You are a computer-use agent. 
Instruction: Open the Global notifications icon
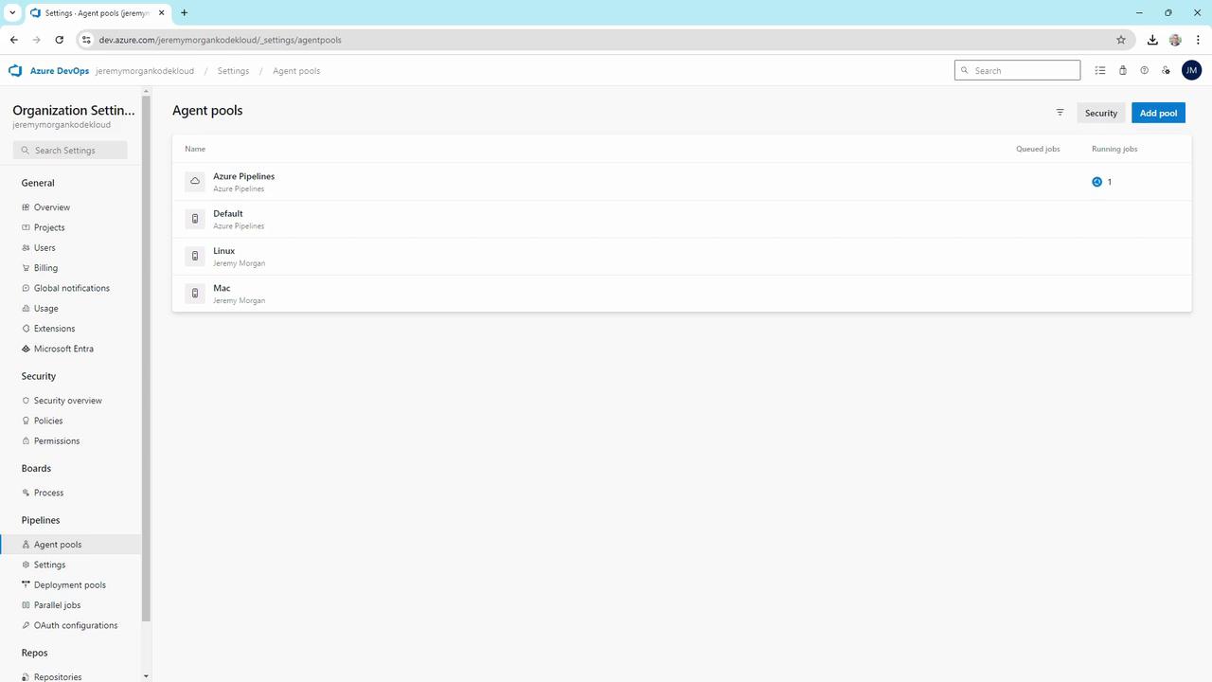[x=26, y=288]
